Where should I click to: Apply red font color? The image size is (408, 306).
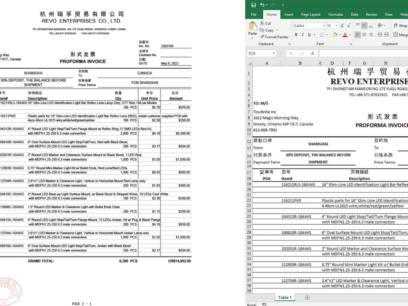tap(345, 35)
